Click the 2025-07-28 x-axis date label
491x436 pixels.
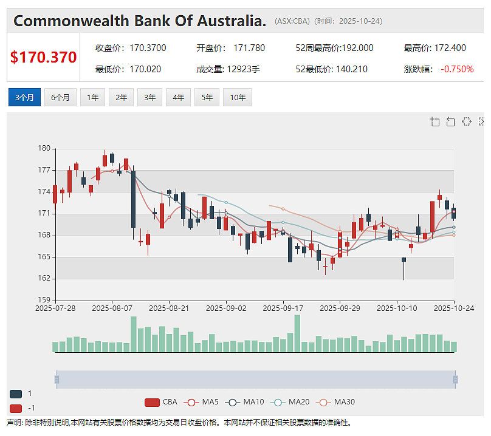point(55,308)
